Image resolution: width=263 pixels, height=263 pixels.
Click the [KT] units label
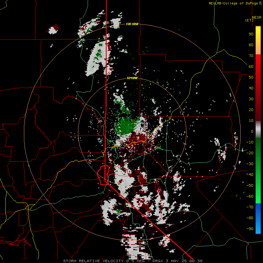(x=250, y=20)
